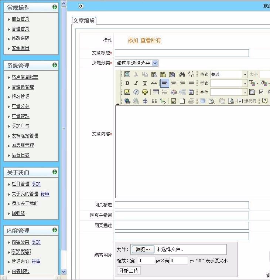Toggle maximize editor window icon

pyautogui.click(x=202, y=101)
